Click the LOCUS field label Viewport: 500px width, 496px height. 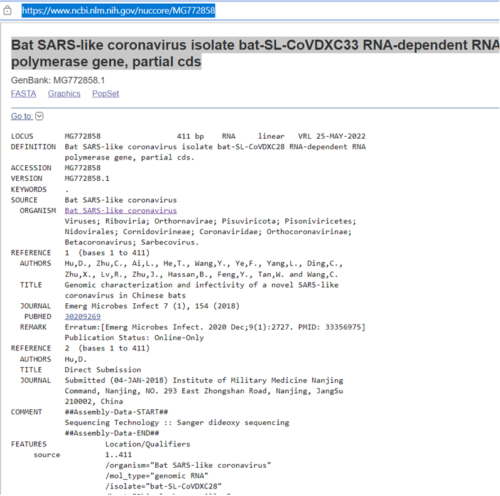tap(22, 136)
